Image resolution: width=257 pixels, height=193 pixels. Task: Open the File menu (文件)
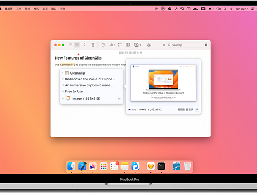point(19,9)
